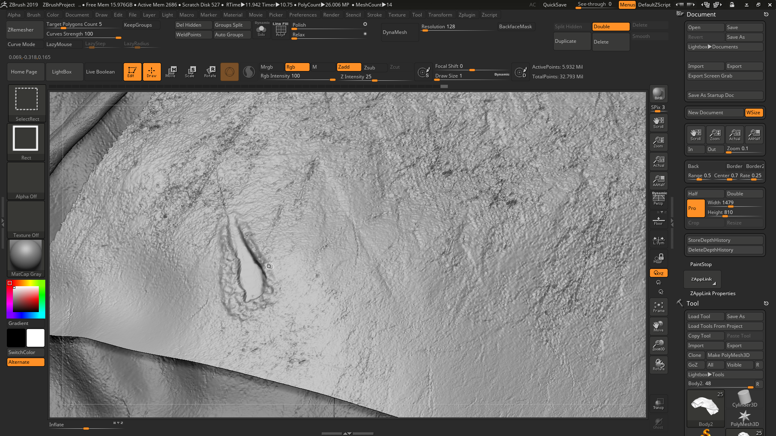Screen dimensions: 776x436
Task: Open the Preferences menu
Action: [x=303, y=15]
